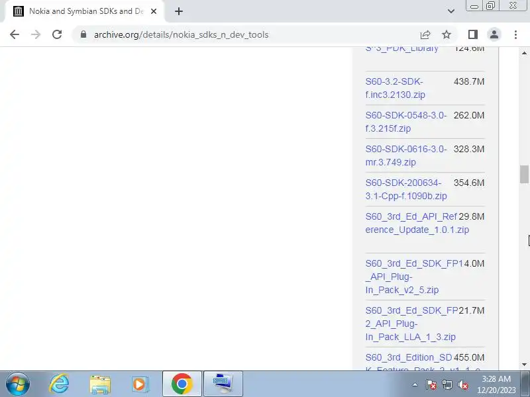The image size is (530, 397).
Task: Open the clock showing 3:28 AM
Action: point(496,384)
